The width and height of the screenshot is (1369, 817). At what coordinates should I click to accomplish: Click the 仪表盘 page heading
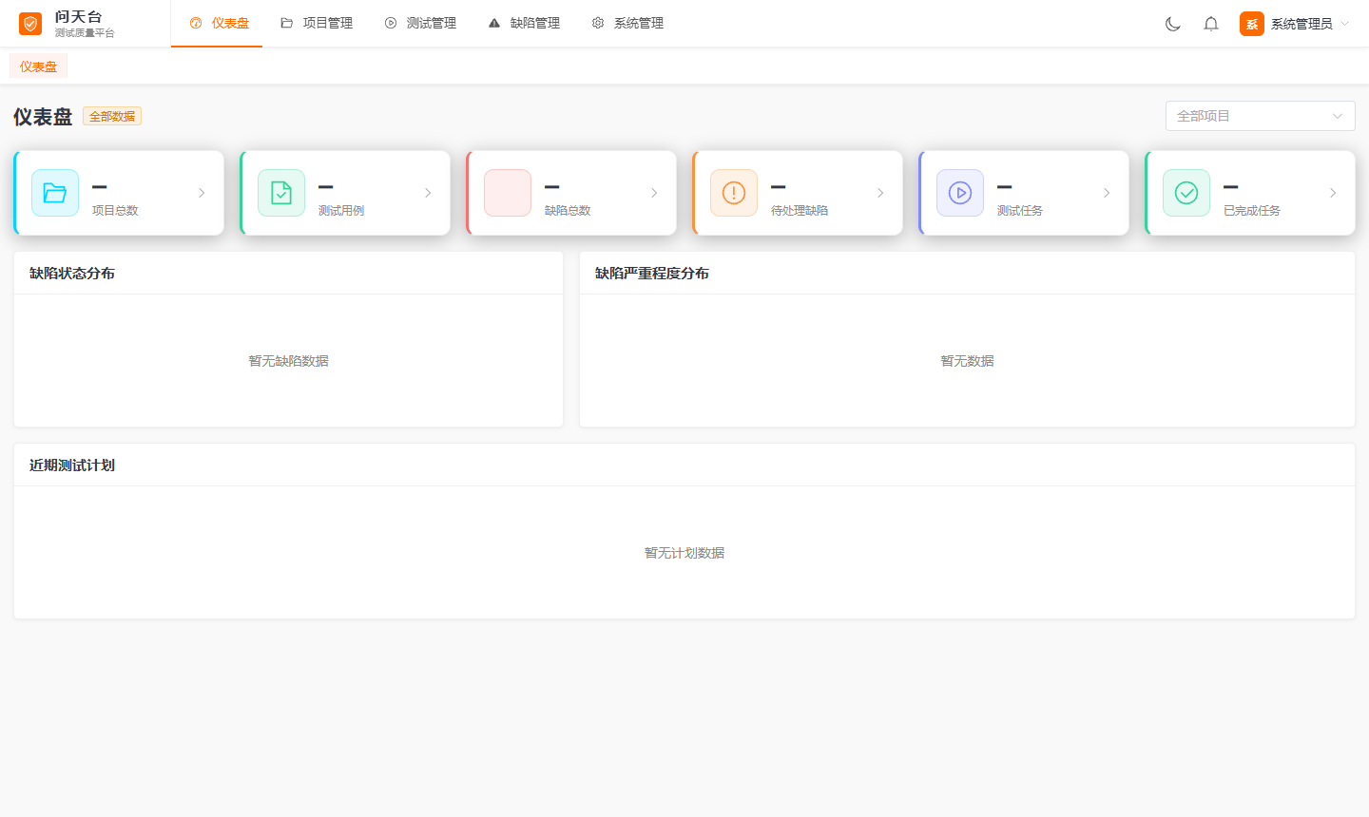43,117
